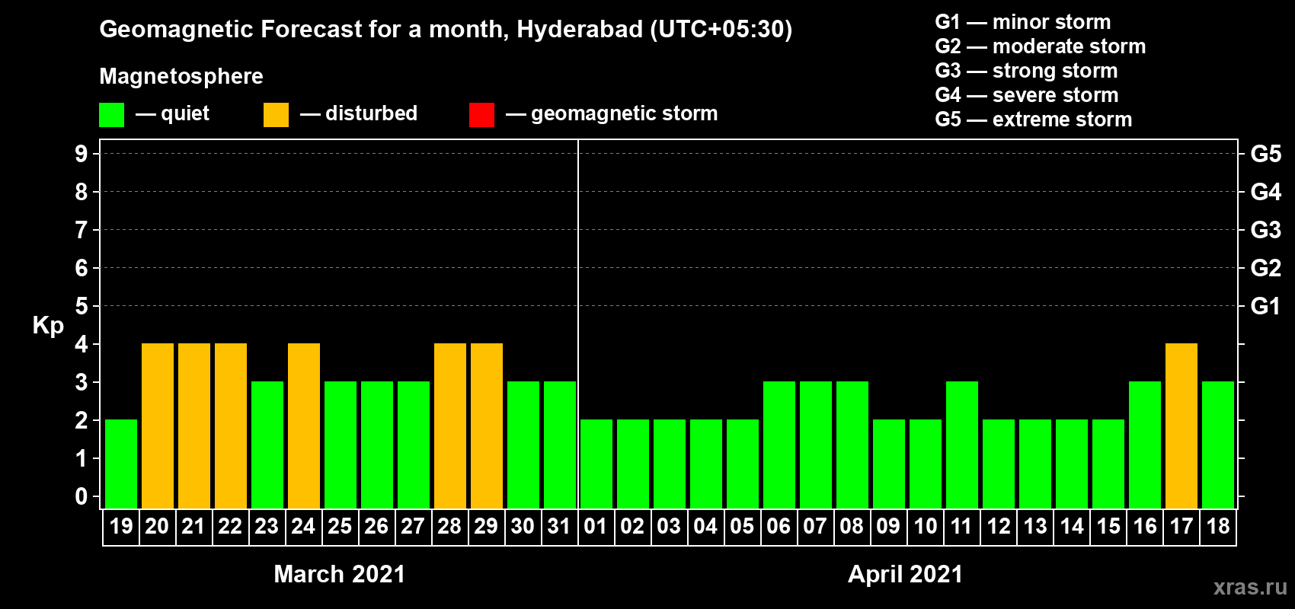Click the date label 14 in April

click(1072, 526)
